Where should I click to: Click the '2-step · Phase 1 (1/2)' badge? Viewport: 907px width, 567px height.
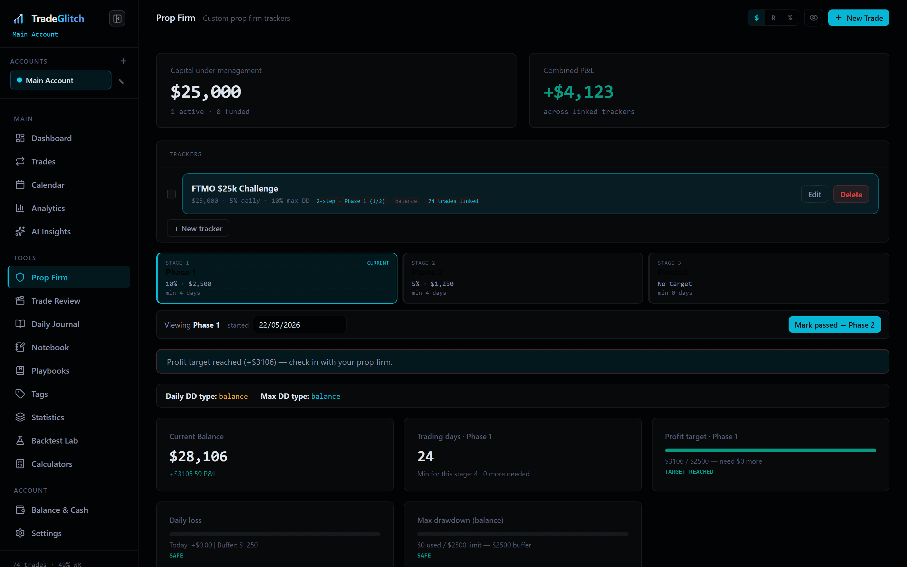(x=351, y=201)
